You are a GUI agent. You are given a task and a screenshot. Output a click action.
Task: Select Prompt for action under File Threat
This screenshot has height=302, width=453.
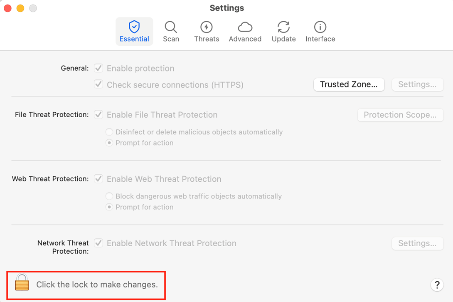[x=109, y=143]
